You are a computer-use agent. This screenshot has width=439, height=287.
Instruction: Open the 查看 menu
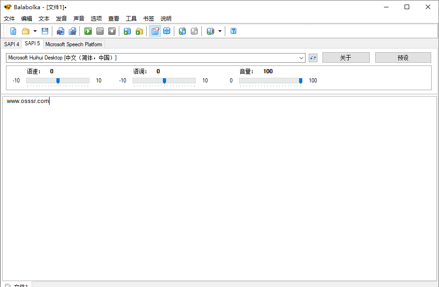tap(114, 19)
